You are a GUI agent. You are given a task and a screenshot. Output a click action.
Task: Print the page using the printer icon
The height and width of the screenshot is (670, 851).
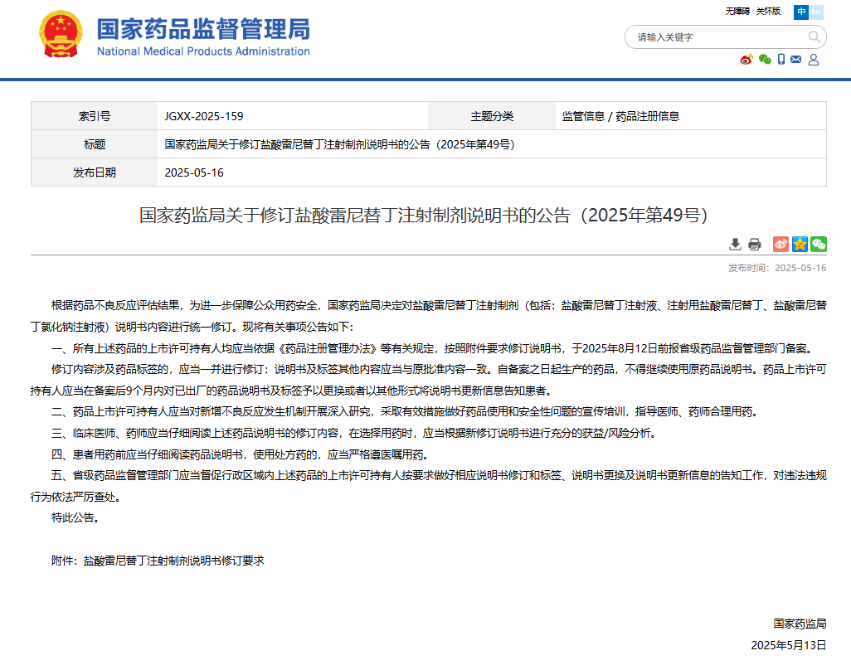[754, 244]
